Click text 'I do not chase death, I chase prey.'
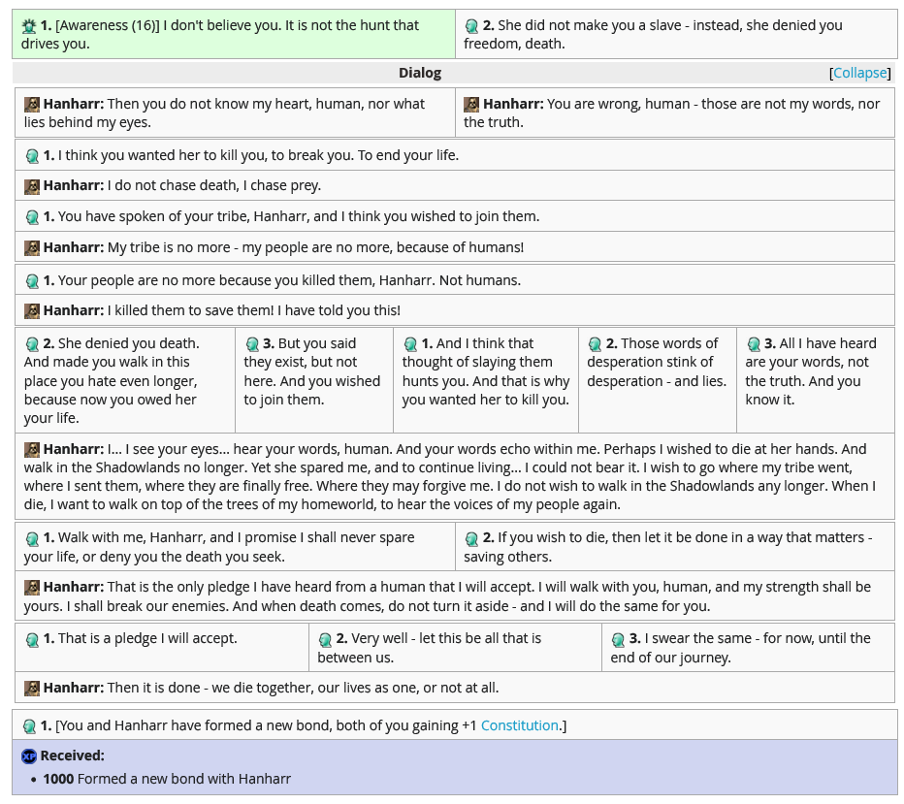904x804 pixels. (x=214, y=185)
